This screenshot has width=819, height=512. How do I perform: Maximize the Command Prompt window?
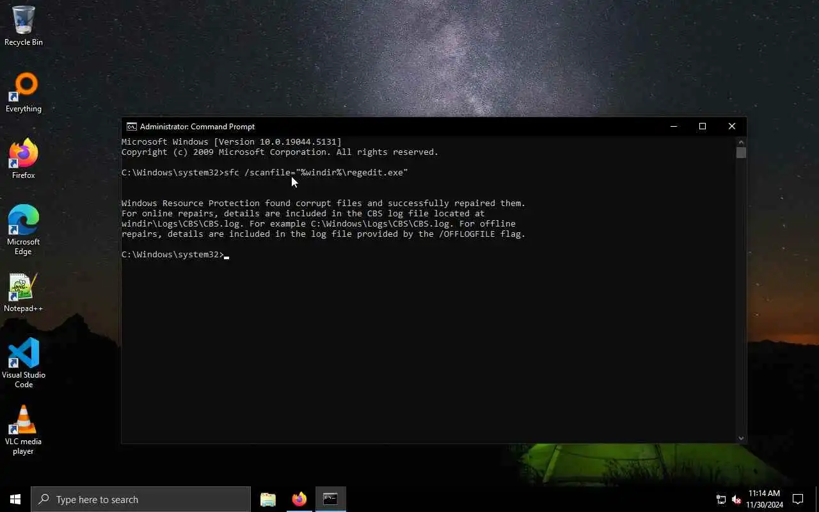[703, 126]
